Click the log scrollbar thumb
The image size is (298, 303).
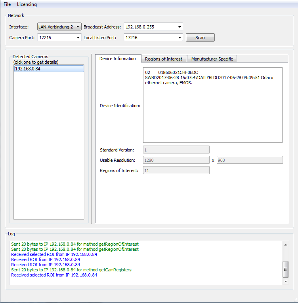[286, 269]
